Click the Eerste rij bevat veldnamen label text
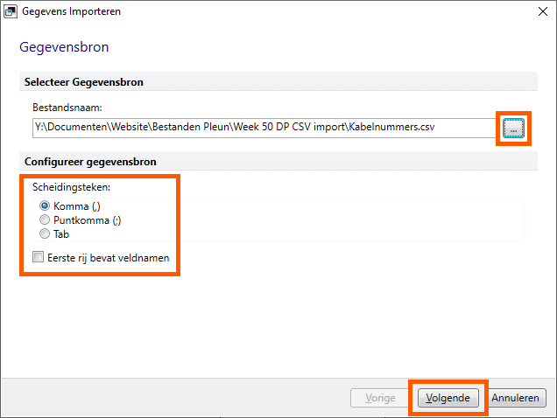The width and height of the screenshot is (557, 418). 109,258
